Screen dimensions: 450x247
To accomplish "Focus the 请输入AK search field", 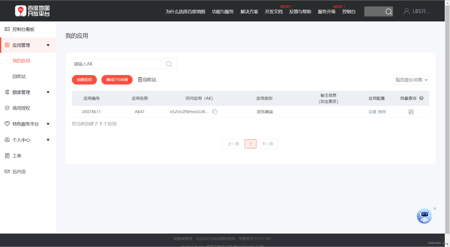I will (x=117, y=64).
